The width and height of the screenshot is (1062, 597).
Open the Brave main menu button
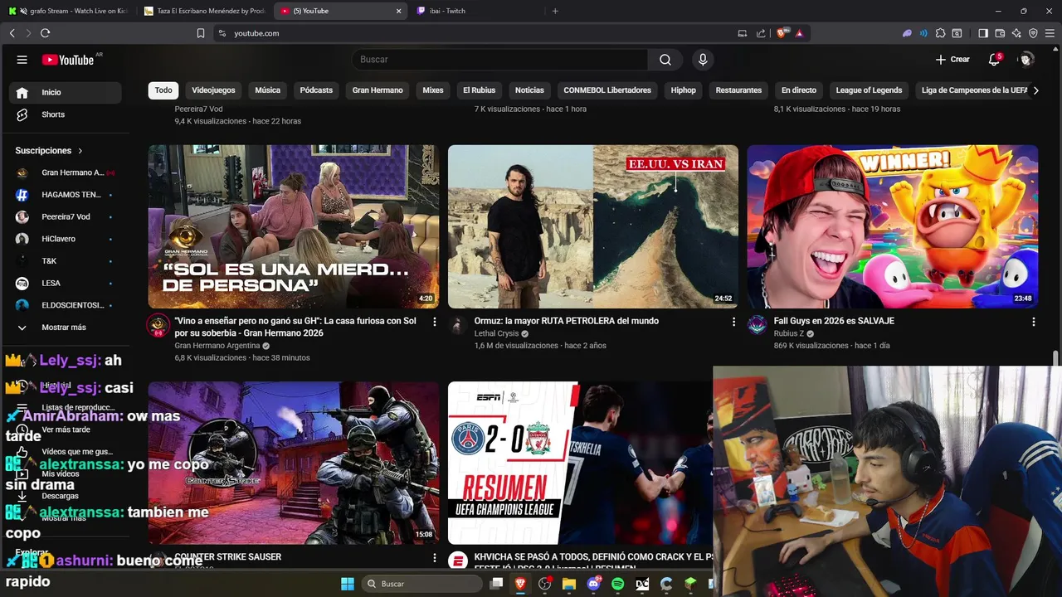pyautogui.click(x=1050, y=33)
